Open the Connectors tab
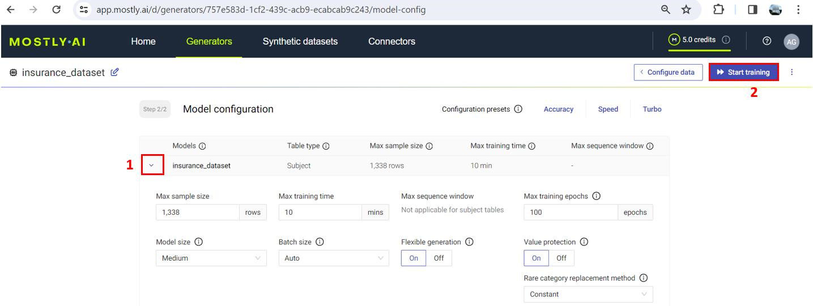 [391, 41]
